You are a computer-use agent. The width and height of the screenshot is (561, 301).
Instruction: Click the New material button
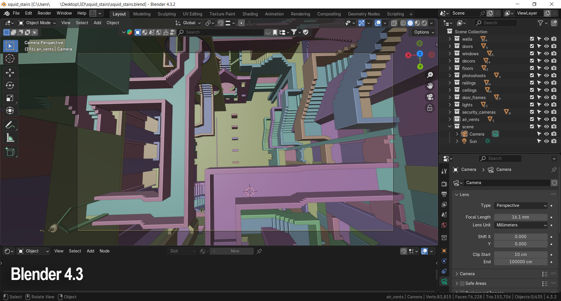(235, 251)
